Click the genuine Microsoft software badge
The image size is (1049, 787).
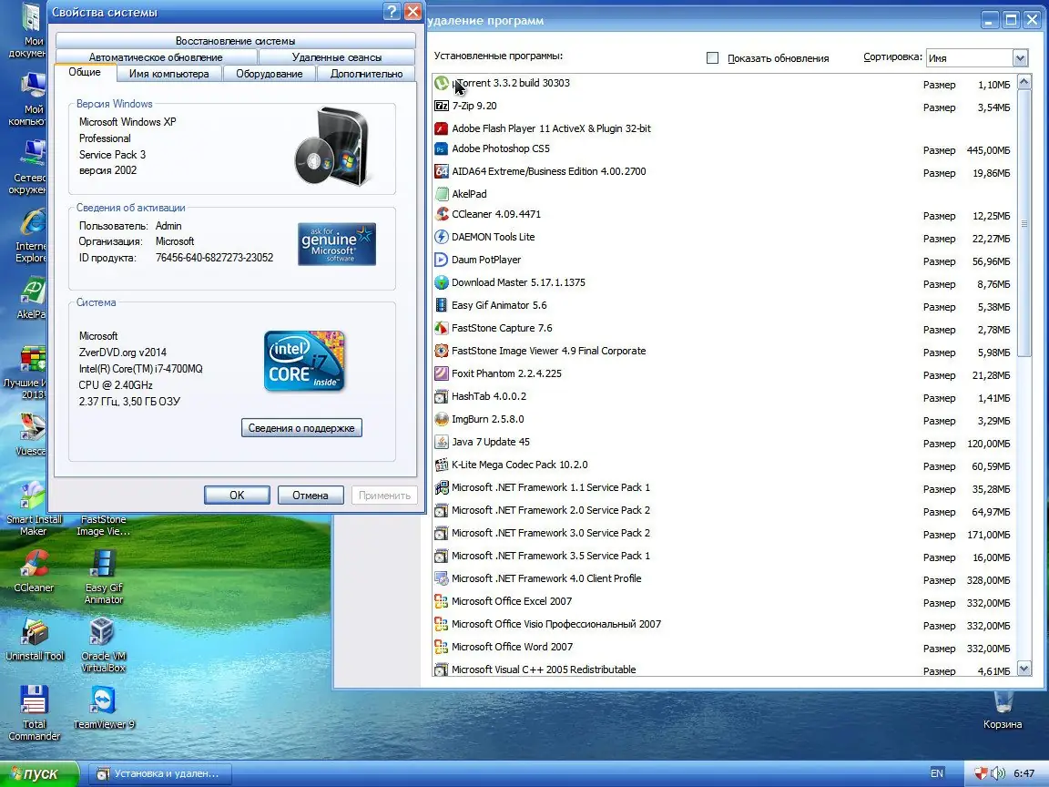point(337,244)
